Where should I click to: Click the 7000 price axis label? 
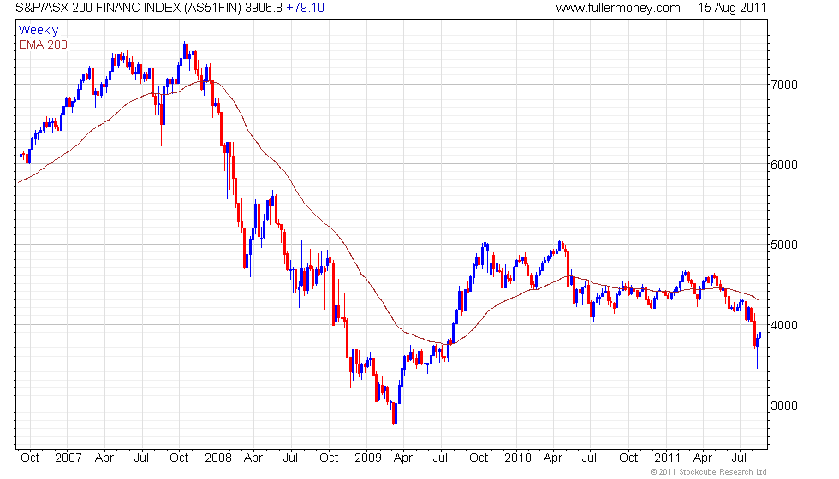pos(784,85)
